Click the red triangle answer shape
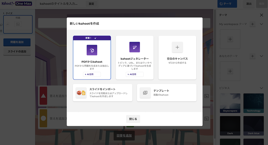268x145 pixels. pyautogui.click(x=43, y=96)
